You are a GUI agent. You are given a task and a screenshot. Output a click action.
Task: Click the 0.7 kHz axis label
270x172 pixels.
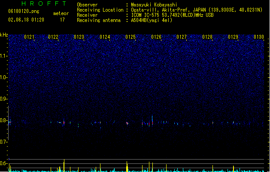(4, 142)
